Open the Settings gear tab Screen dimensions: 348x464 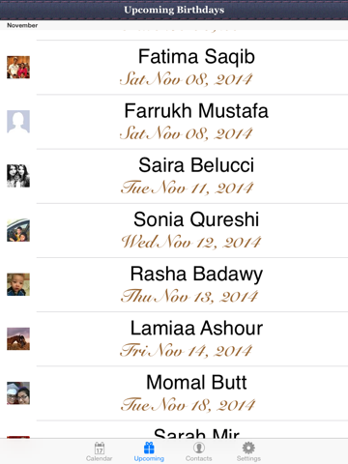pyautogui.click(x=248, y=451)
